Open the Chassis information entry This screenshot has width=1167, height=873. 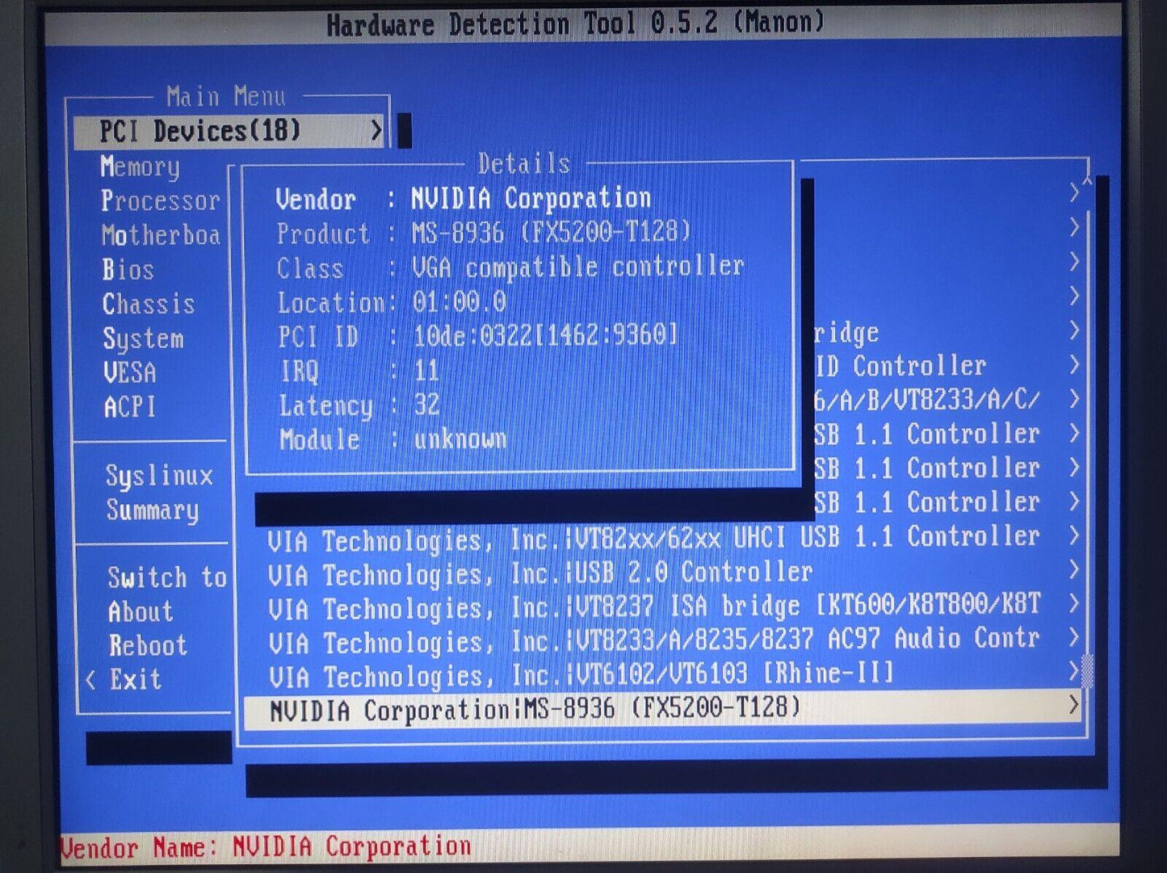coord(149,304)
